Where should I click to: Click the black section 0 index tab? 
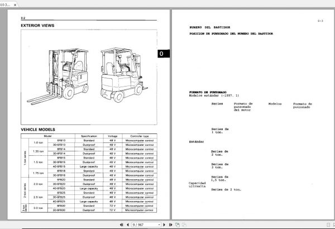pyautogui.click(x=164, y=54)
